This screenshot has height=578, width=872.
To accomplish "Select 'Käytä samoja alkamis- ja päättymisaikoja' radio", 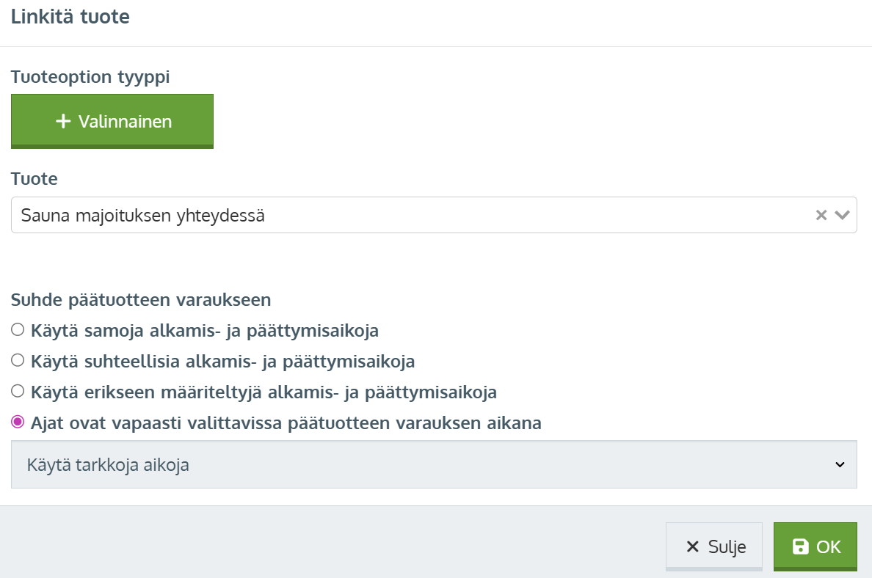I will [18, 329].
